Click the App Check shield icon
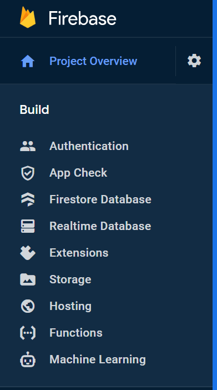 pos(28,173)
